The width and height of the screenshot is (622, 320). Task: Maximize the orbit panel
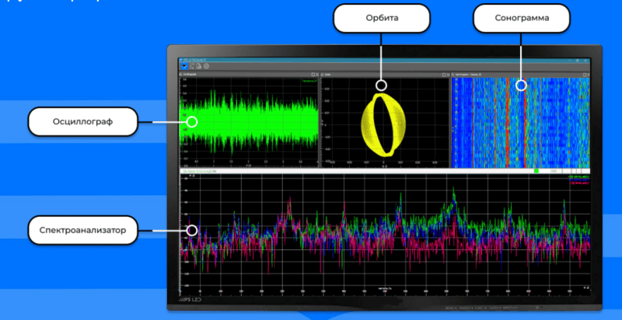tap(442, 74)
